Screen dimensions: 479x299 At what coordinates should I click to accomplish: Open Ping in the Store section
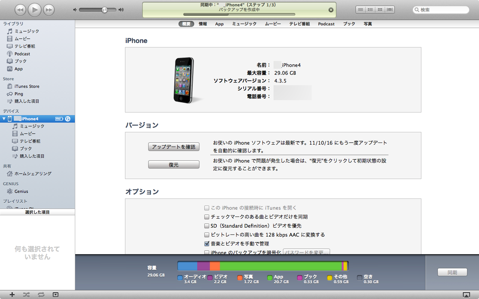[x=19, y=94]
